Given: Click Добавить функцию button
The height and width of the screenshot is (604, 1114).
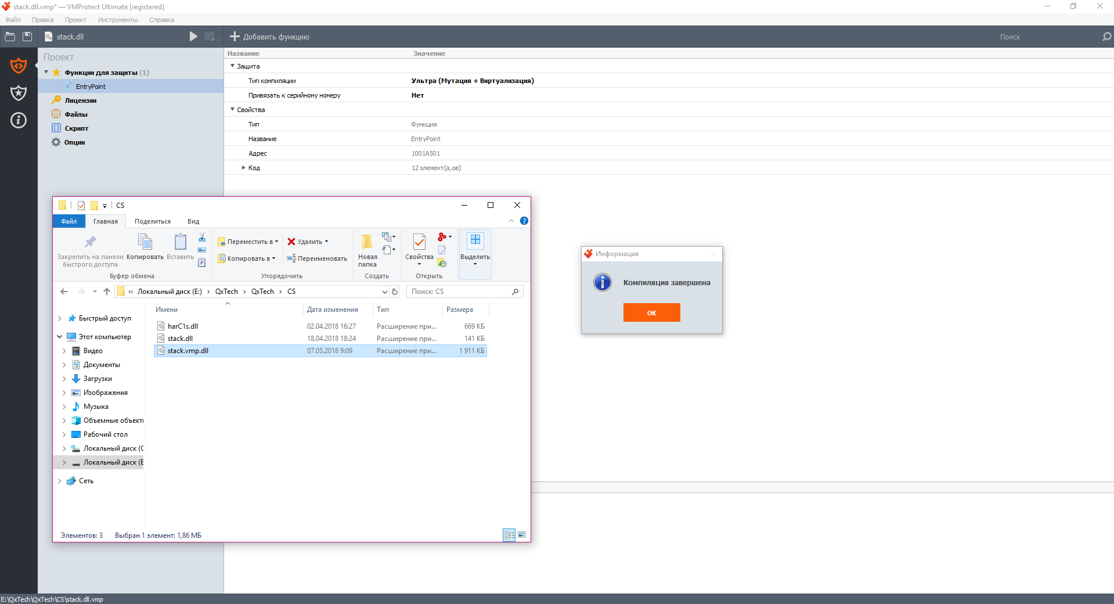Looking at the screenshot, I should [269, 37].
